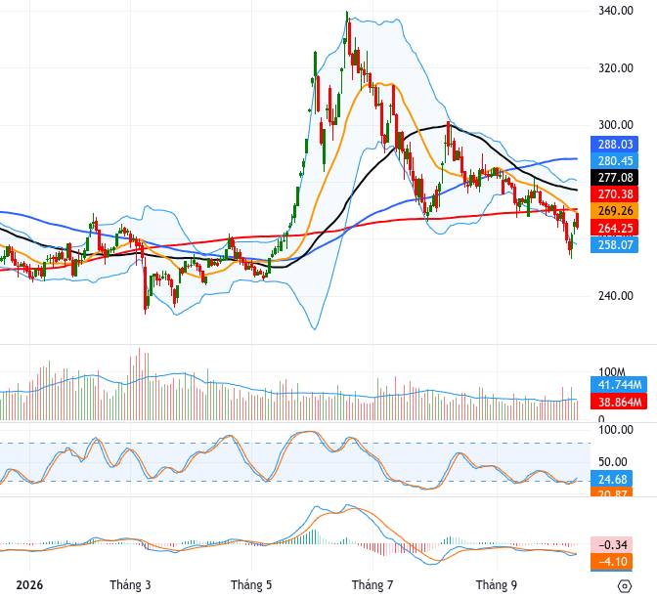Screen dimensions: 657x598
Task: Click the 100M volume axis tick
Action: 611,372
